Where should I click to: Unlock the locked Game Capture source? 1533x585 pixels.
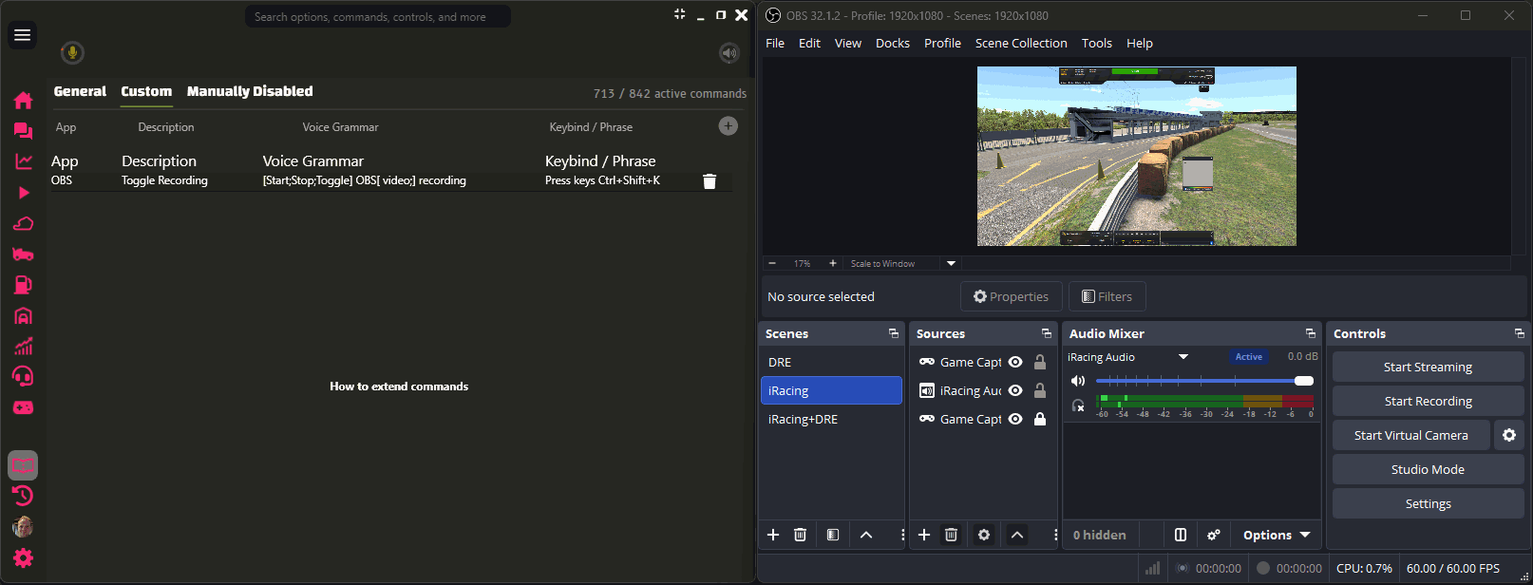point(1040,419)
